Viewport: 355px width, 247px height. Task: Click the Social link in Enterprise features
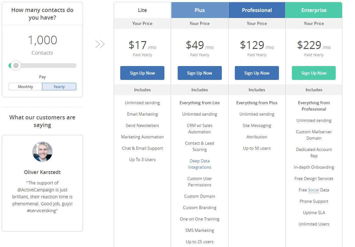(313, 190)
